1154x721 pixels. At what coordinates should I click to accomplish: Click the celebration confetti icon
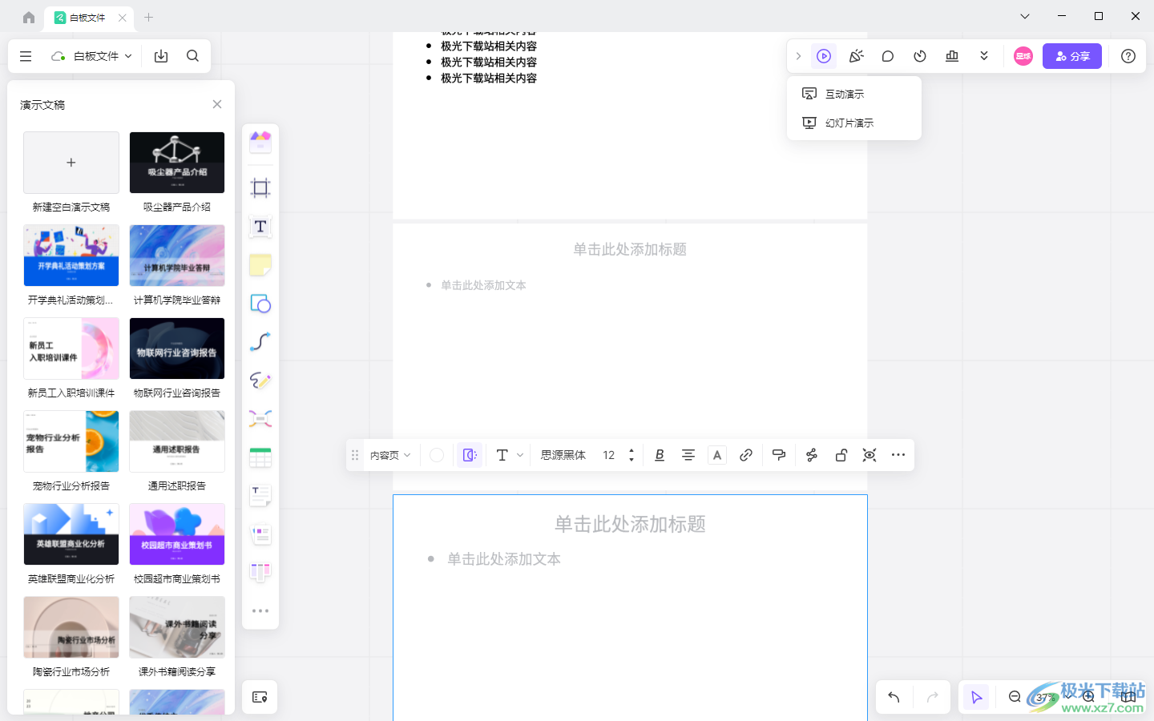click(856, 56)
